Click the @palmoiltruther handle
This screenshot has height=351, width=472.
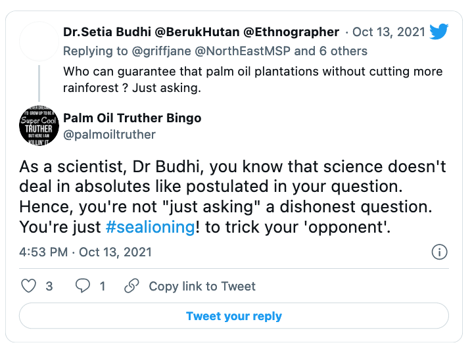[x=109, y=135]
